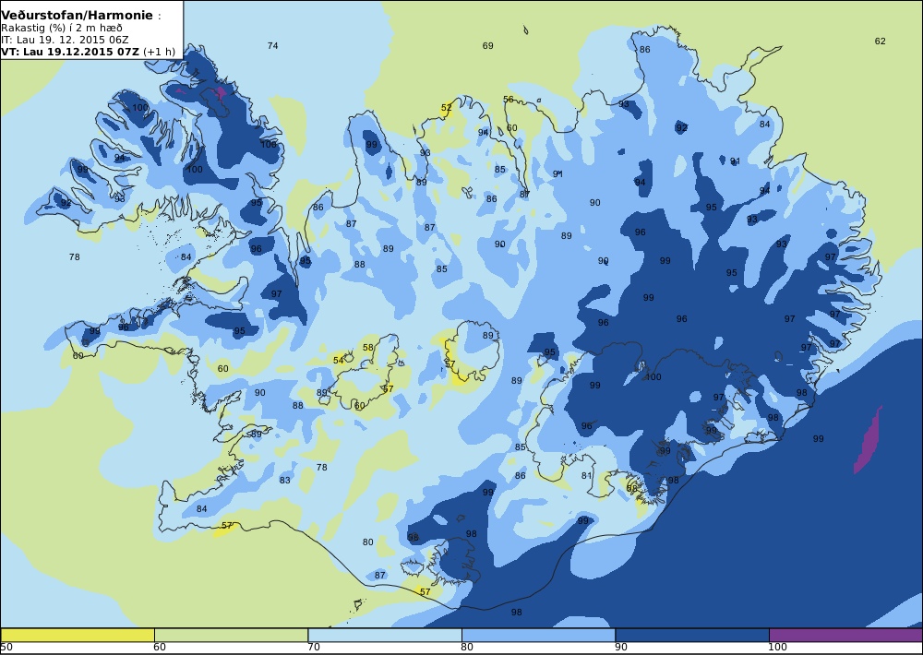Click the legend scale label 50
The image size is (923, 655).
click(x=6, y=648)
